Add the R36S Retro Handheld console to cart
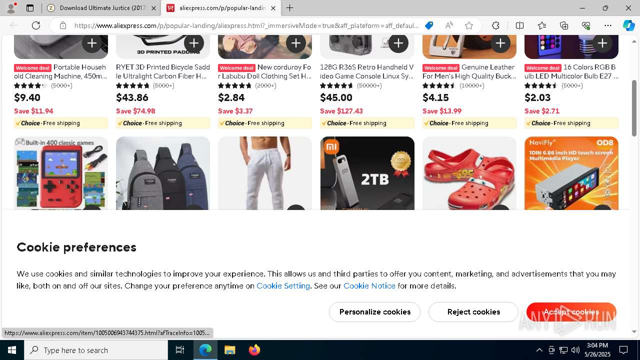The height and width of the screenshot is (360, 640). [x=398, y=43]
